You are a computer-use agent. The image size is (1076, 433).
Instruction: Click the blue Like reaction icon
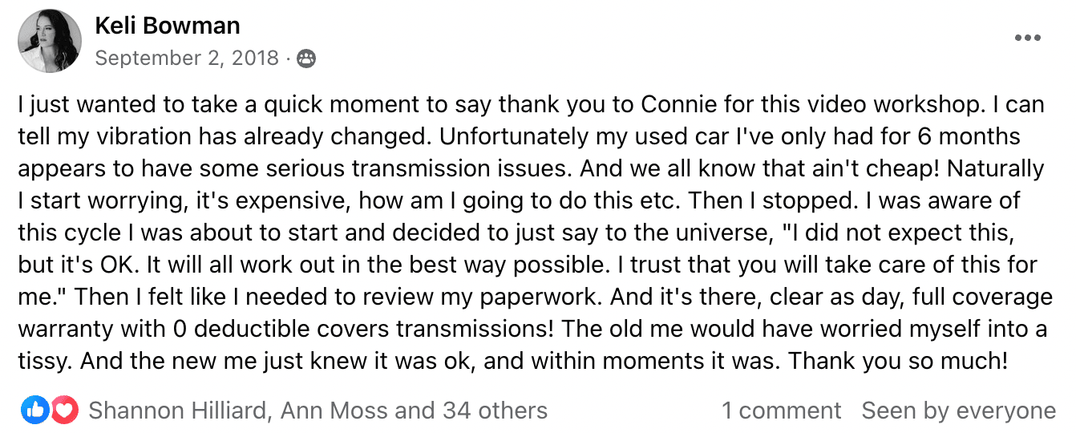coord(35,411)
